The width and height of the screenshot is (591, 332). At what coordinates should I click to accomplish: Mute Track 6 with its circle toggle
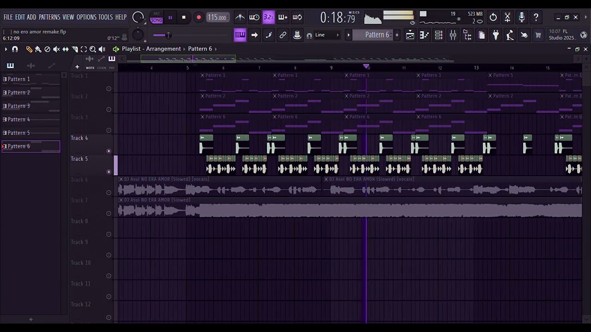(x=109, y=193)
